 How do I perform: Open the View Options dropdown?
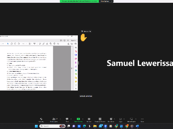tap(106, 1)
